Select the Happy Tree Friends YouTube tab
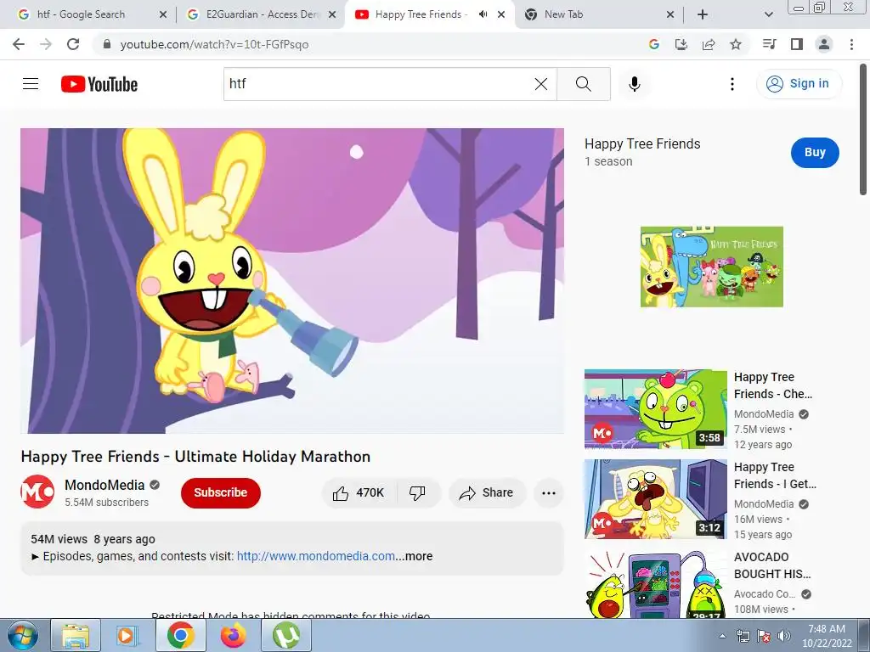Image resolution: width=870 pixels, height=652 pixels. (419, 14)
